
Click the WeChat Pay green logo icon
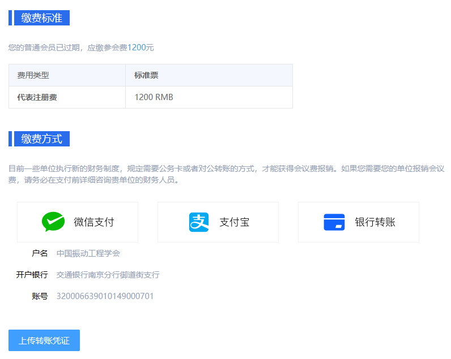click(53, 222)
